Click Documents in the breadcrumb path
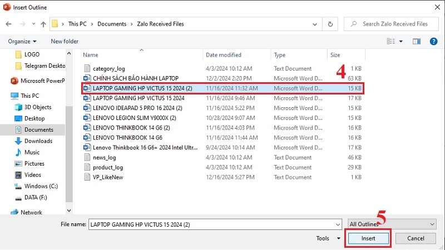The width and height of the screenshot is (445, 250). point(112,24)
